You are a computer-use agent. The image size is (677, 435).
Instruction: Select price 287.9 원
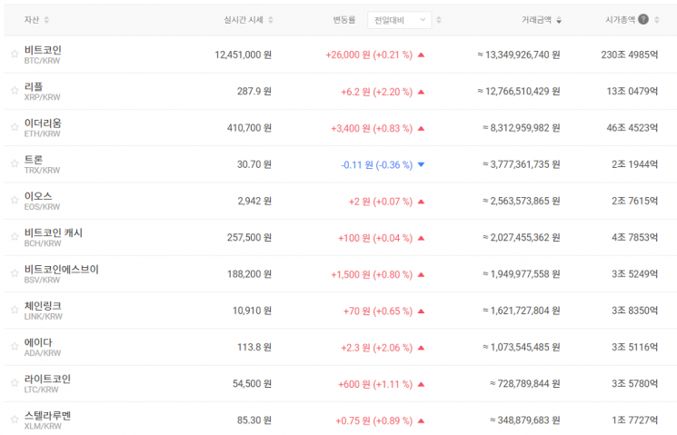click(x=254, y=92)
